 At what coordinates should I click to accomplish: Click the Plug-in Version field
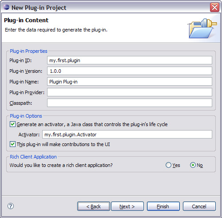(130, 71)
